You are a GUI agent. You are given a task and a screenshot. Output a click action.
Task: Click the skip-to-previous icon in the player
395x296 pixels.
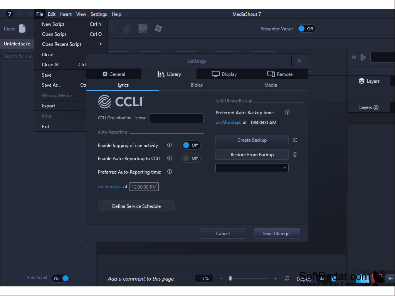click(354, 57)
